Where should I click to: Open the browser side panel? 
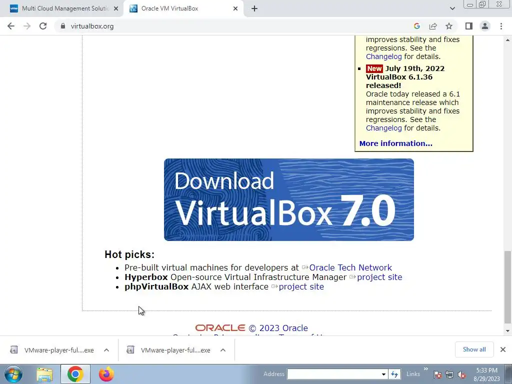coord(469,26)
